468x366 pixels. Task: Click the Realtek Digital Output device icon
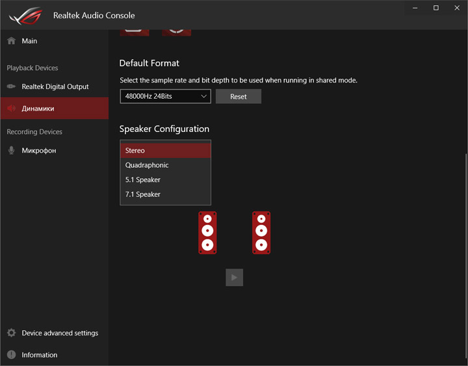pos(11,86)
